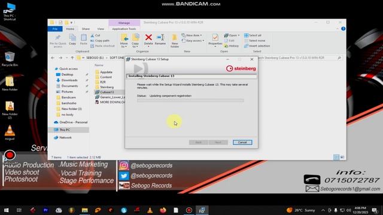Select Desktop in the navigation pane
This screenshot has width=383, height=215.
[x=67, y=74]
